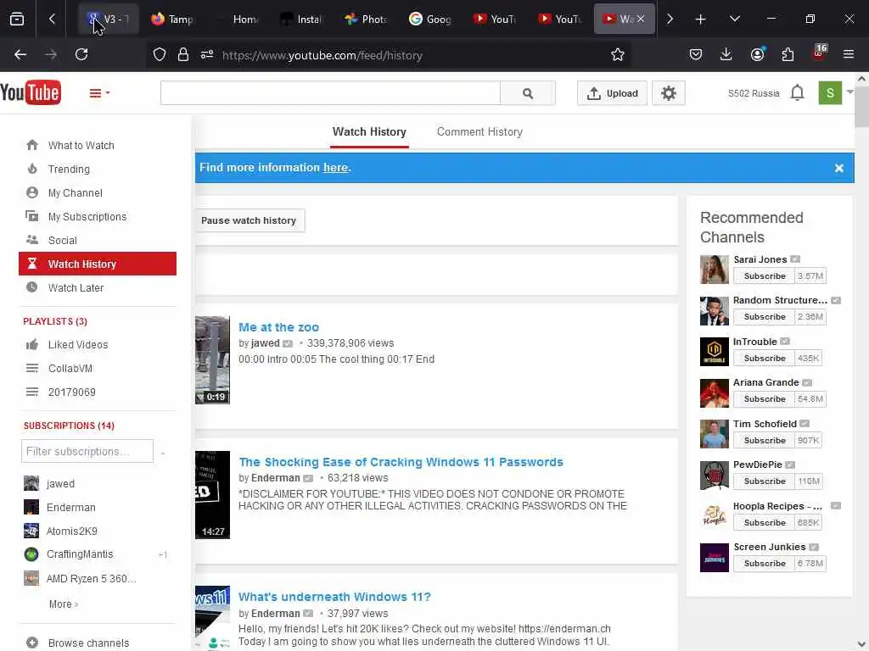Click the 14:27 video thumbnail
Image resolution: width=869 pixels, height=651 pixels.
[x=212, y=495]
